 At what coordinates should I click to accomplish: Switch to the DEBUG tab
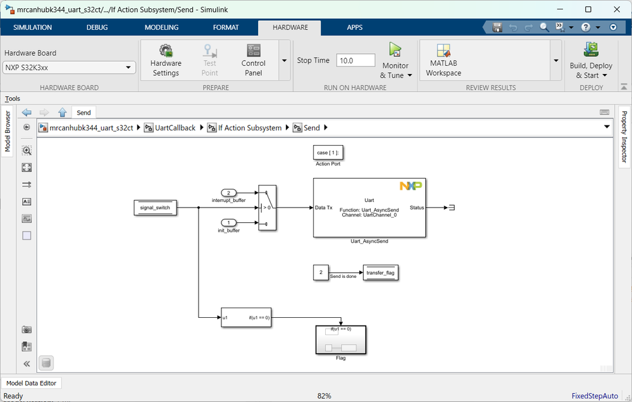pyautogui.click(x=97, y=27)
